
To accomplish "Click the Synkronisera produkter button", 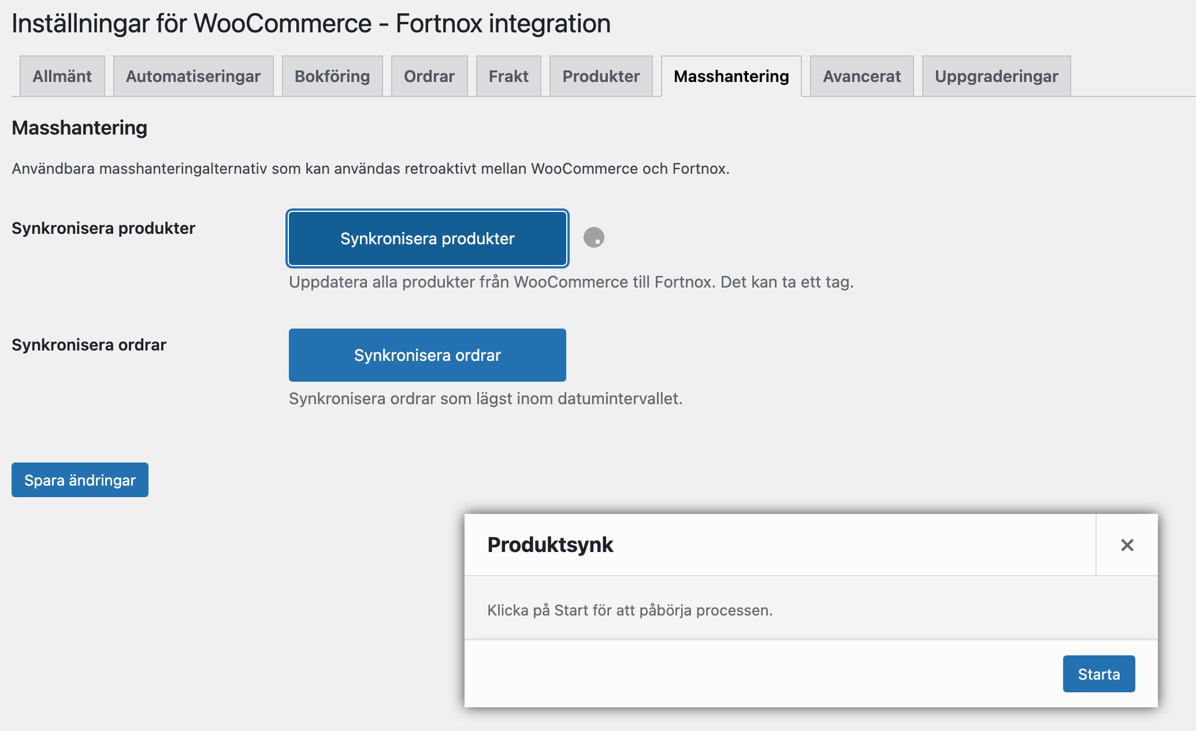I will coord(427,238).
